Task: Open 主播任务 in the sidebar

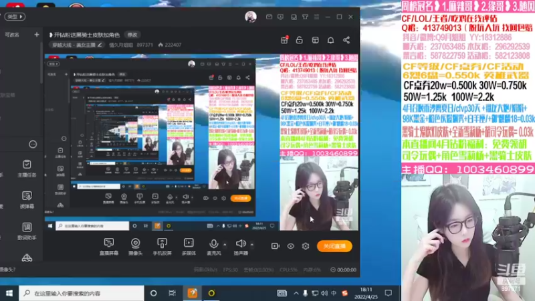Action: 27,169
